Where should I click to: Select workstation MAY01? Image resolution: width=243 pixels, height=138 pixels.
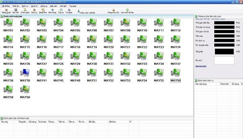tap(8, 24)
